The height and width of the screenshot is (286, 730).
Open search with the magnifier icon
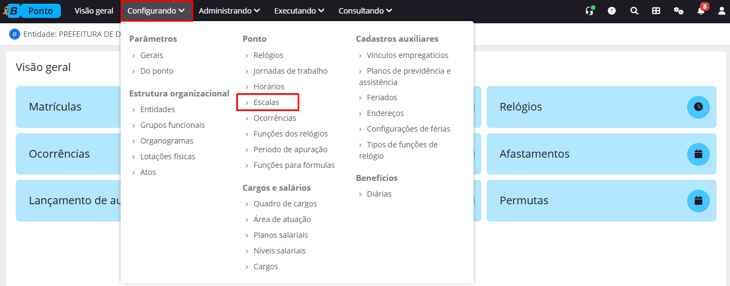[634, 11]
